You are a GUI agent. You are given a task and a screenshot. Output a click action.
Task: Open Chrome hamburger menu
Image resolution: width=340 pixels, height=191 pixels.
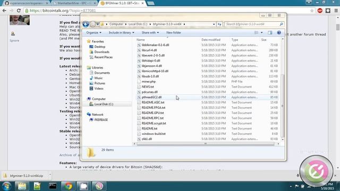336,11
